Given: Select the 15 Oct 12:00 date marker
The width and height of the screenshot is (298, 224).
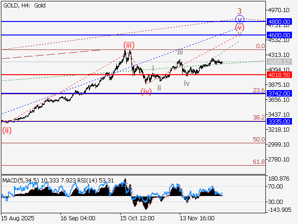Looking at the screenshot, I should click(x=137, y=218).
